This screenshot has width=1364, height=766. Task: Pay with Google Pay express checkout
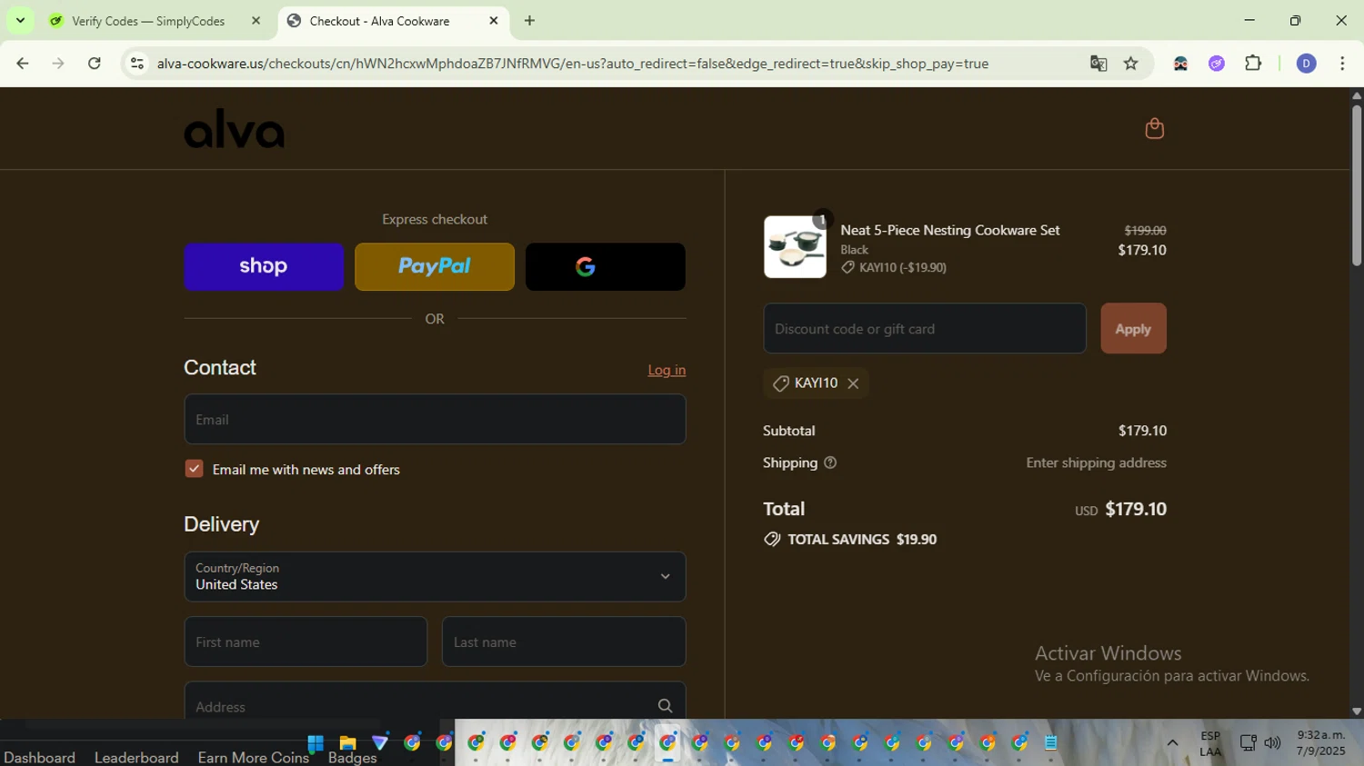pyautogui.click(x=606, y=266)
